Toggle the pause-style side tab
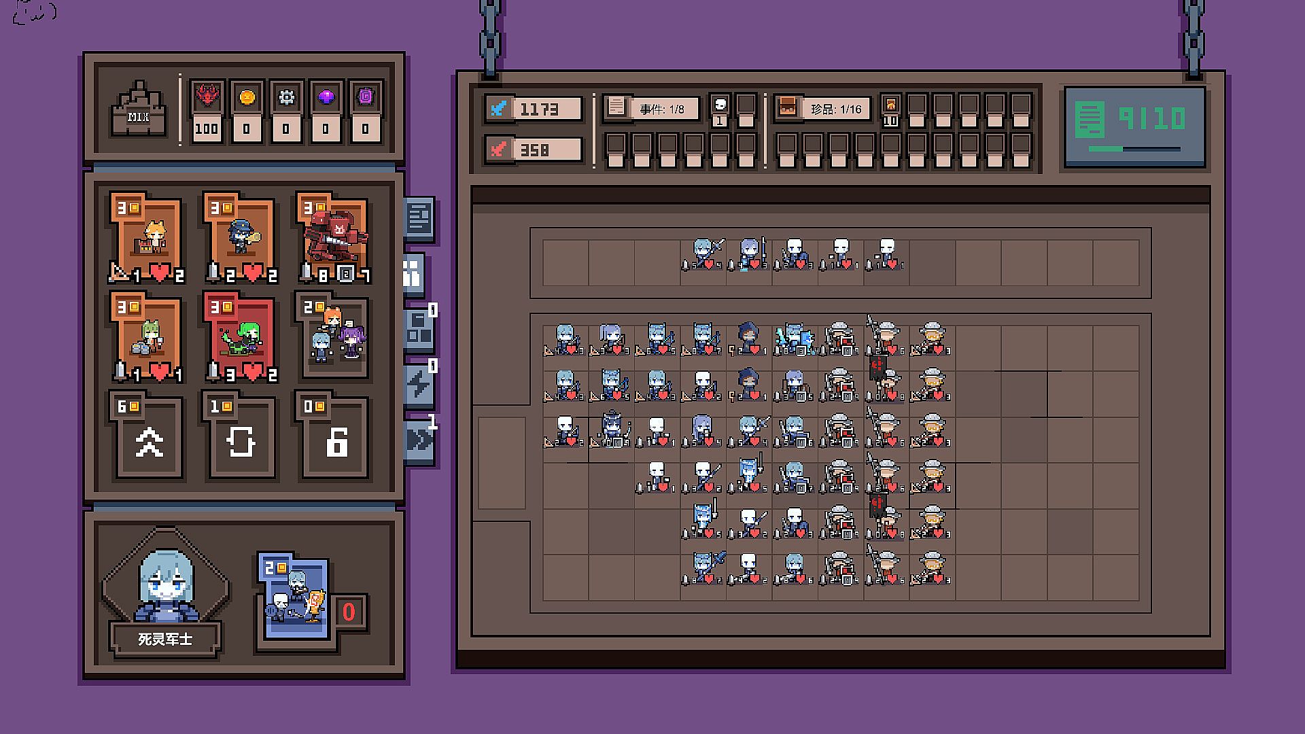The width and height of the screenshot is (1305, 734). (x=413, y=275)
